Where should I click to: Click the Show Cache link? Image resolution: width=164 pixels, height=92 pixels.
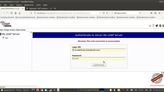[x=21, y=30]
